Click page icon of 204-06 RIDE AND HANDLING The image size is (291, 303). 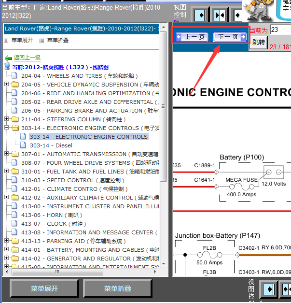click(14, 93)
